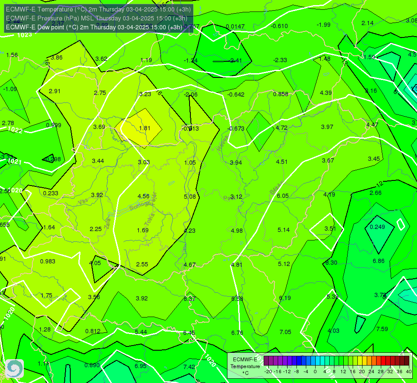Click the dew point value 3.94

pyautogui.click(x=236, y=163)
